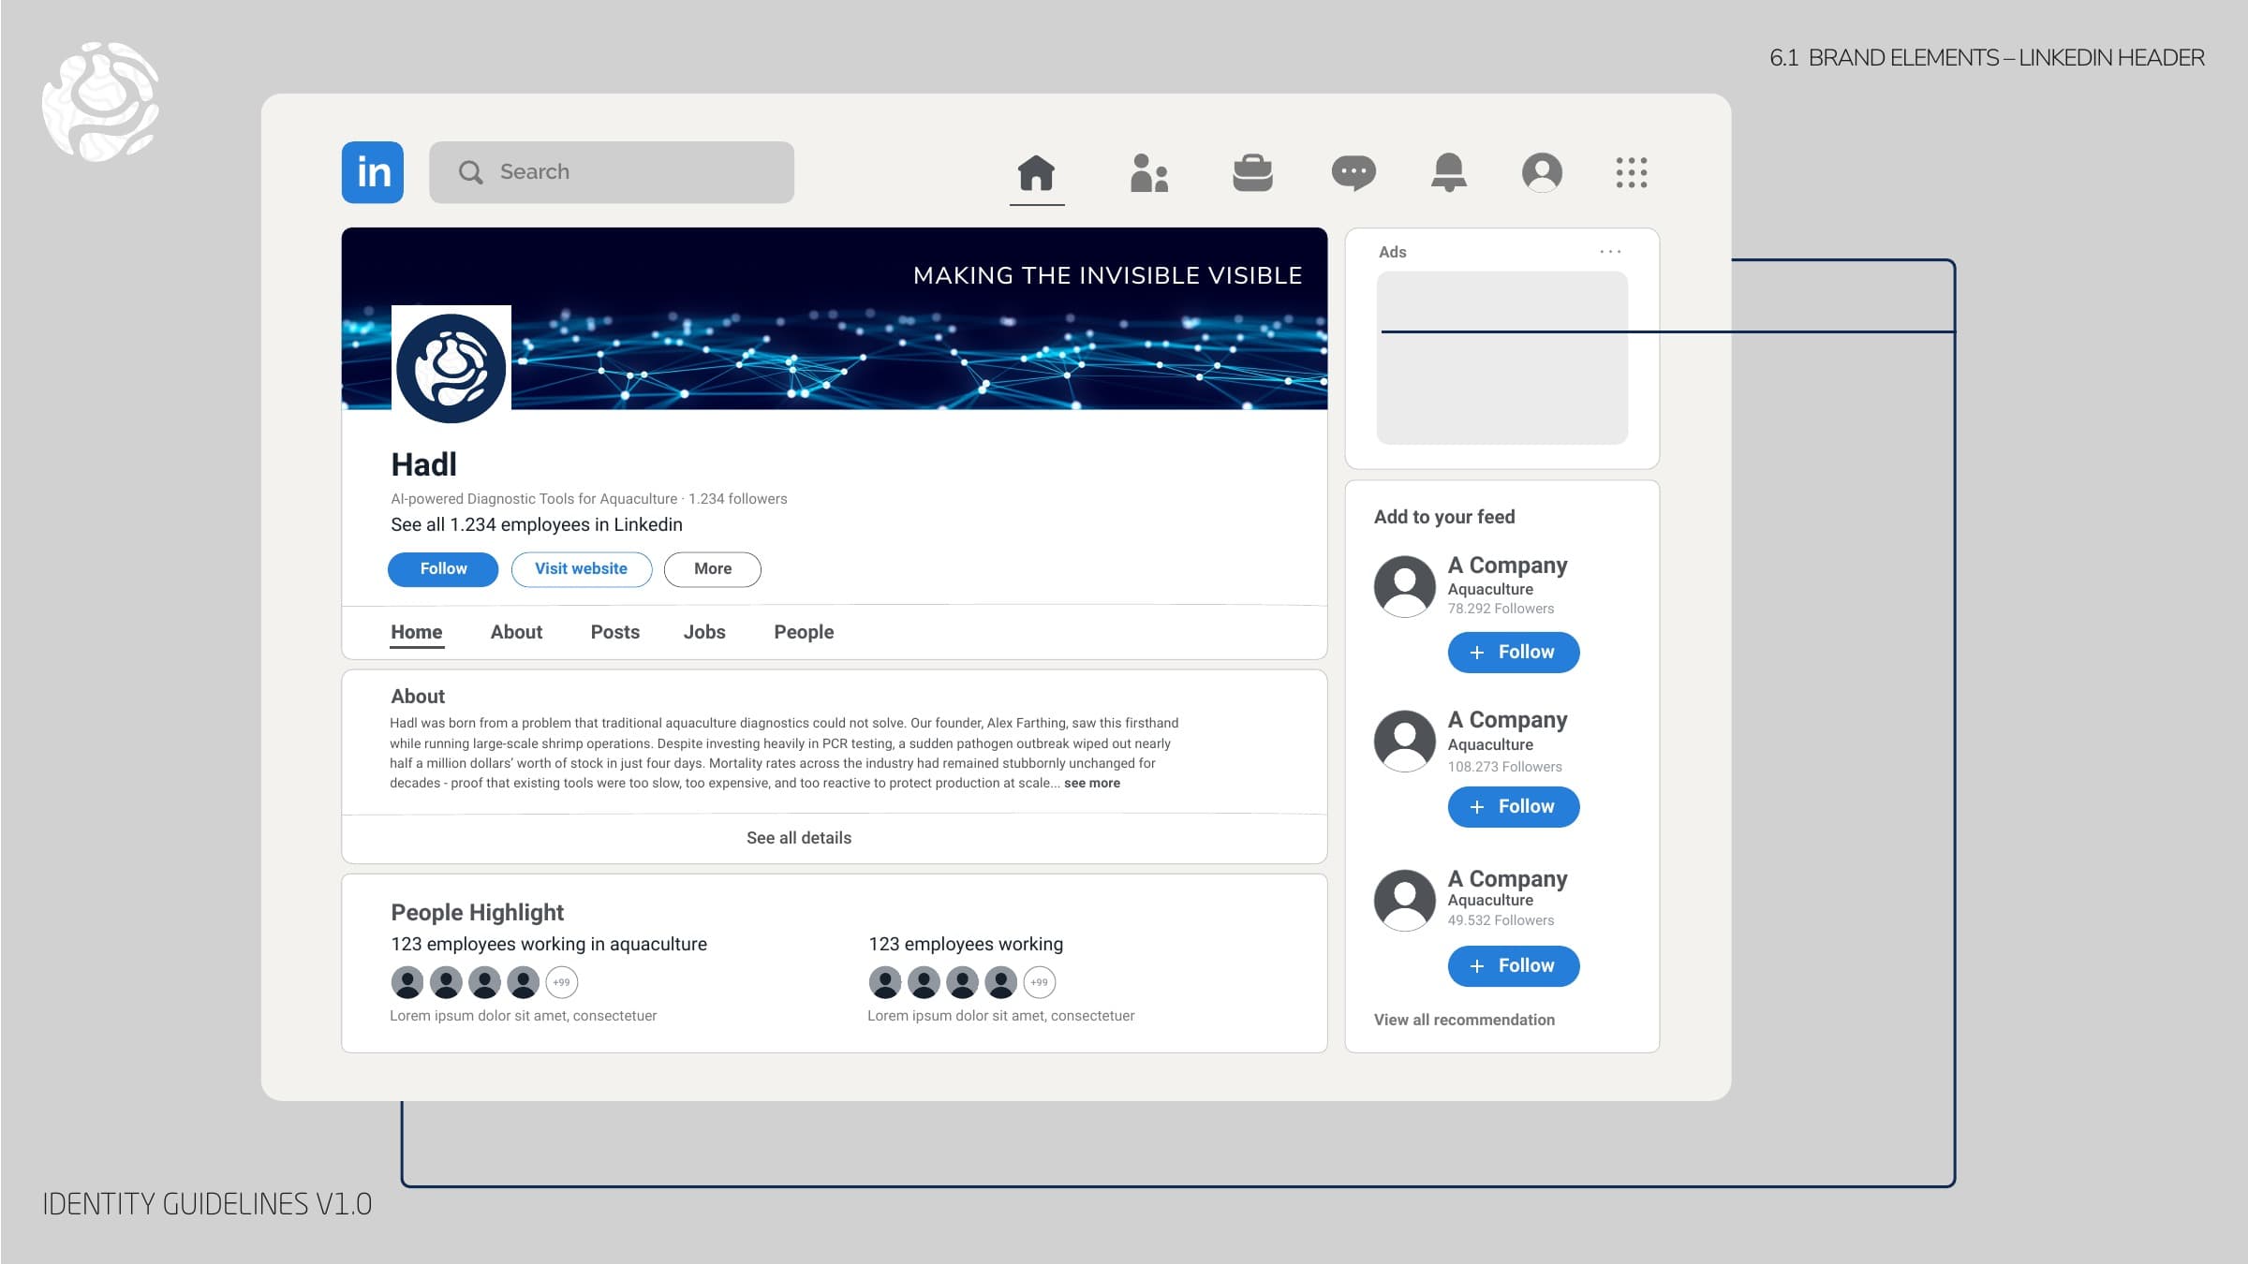The image size is (2248, 1264).
Task: Click into the Search field
Action: (x=612, y=172)
